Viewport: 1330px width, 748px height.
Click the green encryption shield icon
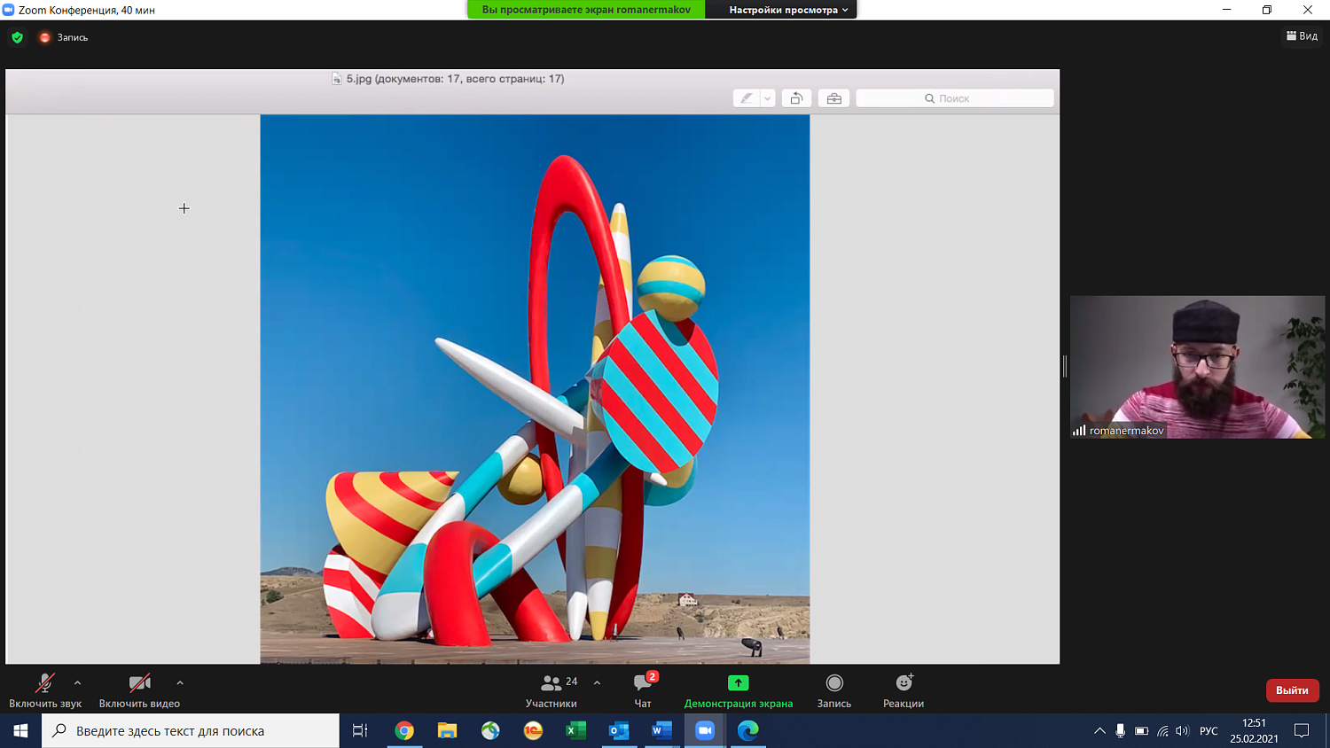[17, 37]
